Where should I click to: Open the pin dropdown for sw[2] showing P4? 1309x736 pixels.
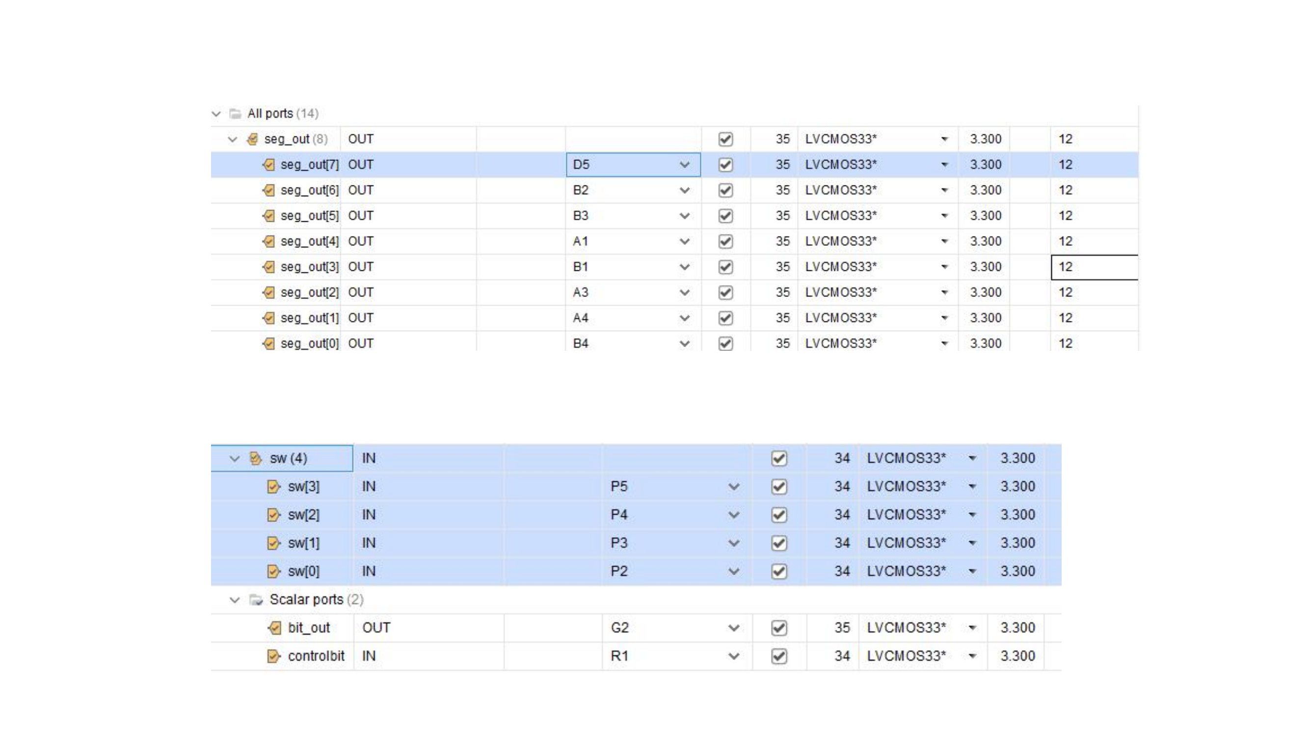733,515
